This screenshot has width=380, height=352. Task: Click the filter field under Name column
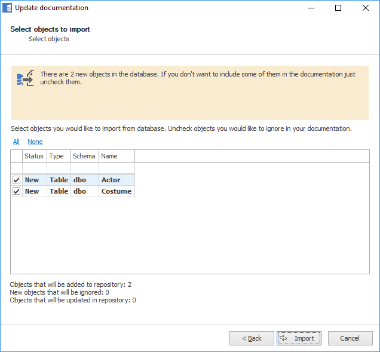point(116,168)
